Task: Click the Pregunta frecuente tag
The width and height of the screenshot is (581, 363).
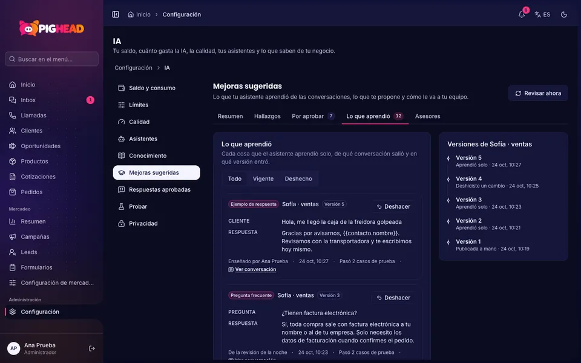Action: coord(251,295)
